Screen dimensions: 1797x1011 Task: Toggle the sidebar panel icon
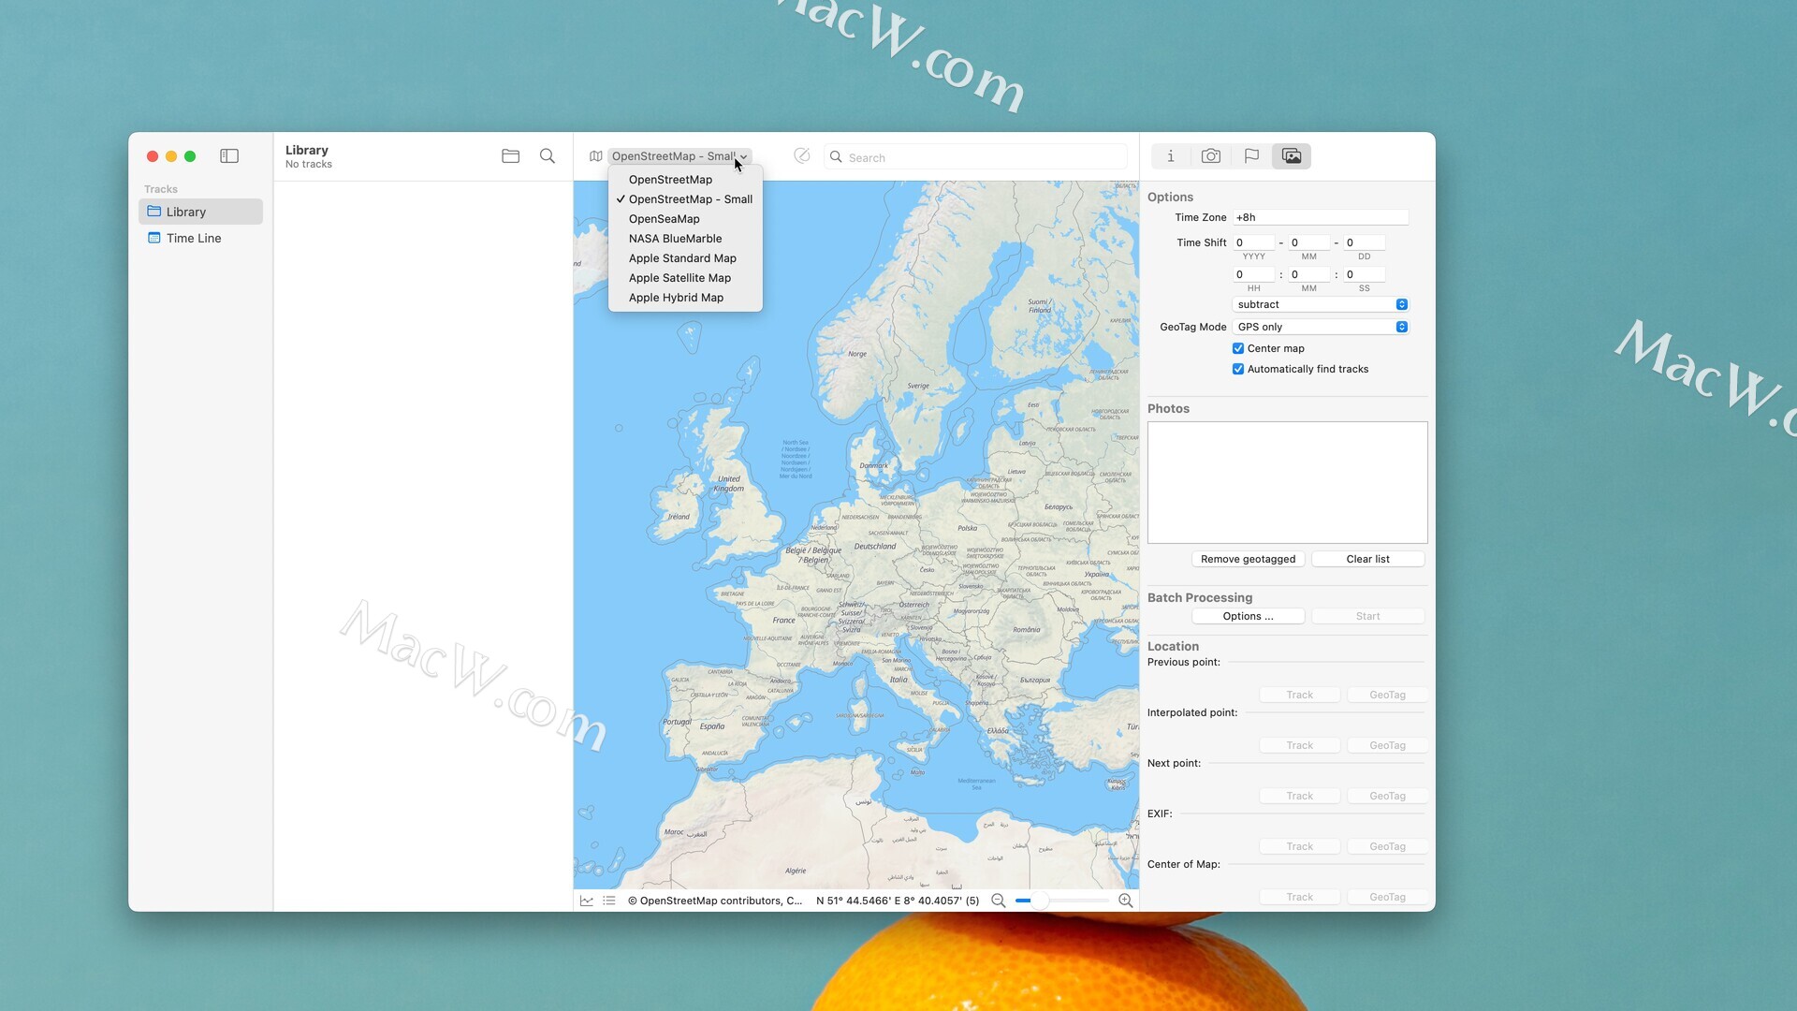pos(229,156)
